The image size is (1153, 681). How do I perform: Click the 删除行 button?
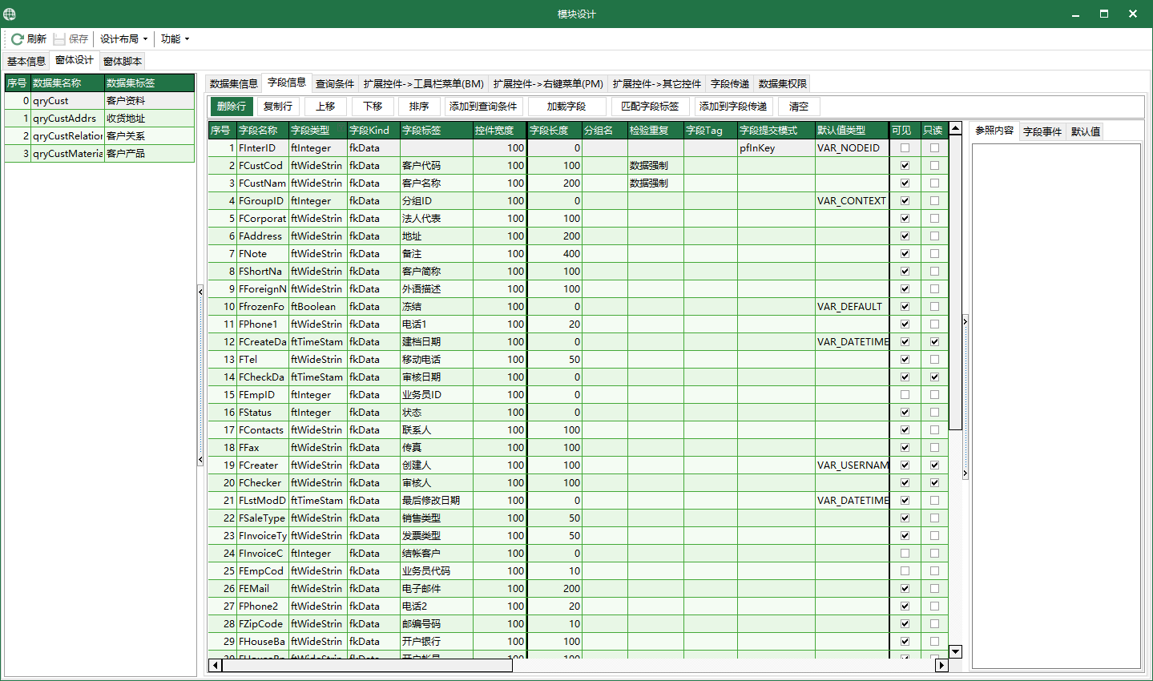tap(232, 106)
